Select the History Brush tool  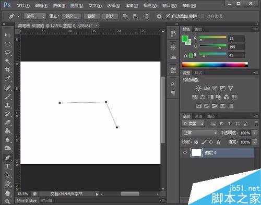[x=7, y=114]
